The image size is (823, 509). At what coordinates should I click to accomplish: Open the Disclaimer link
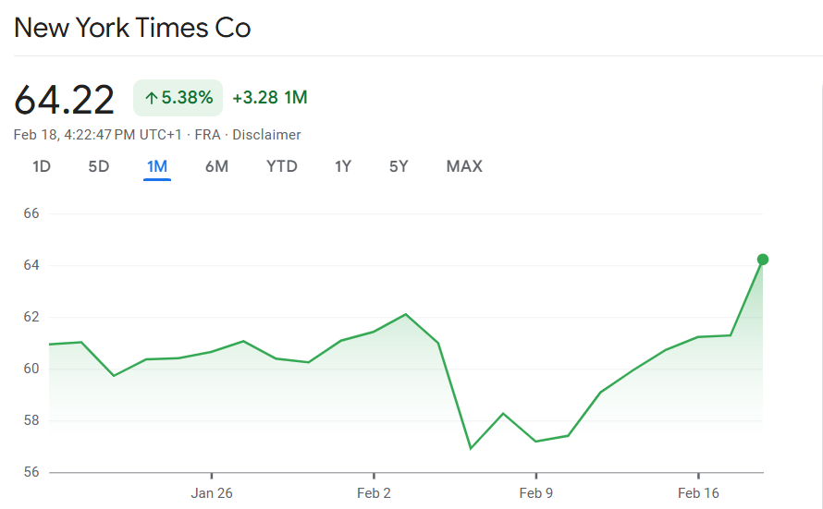click(x=266, y=135)
